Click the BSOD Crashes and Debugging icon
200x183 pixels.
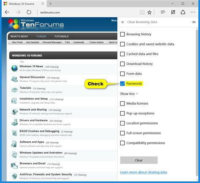(x=14, y=133)
